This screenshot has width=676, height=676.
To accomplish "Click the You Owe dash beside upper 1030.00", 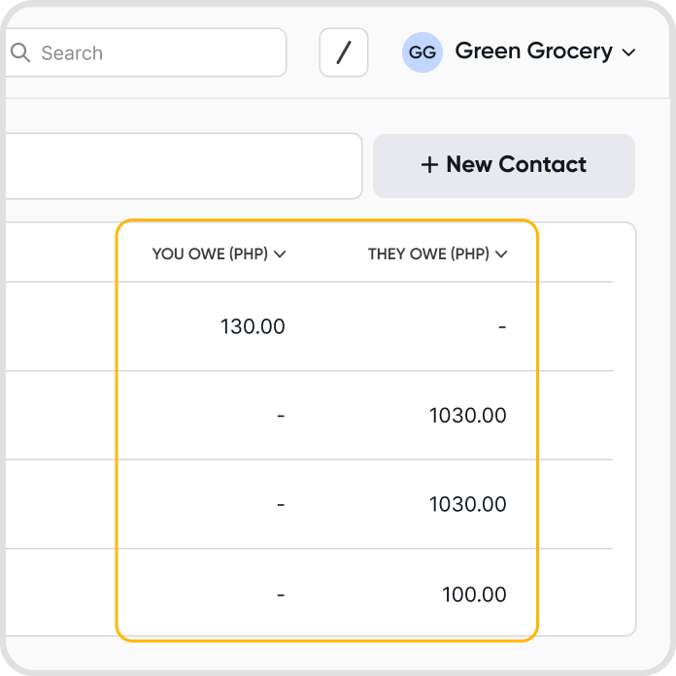I will 281,416.
